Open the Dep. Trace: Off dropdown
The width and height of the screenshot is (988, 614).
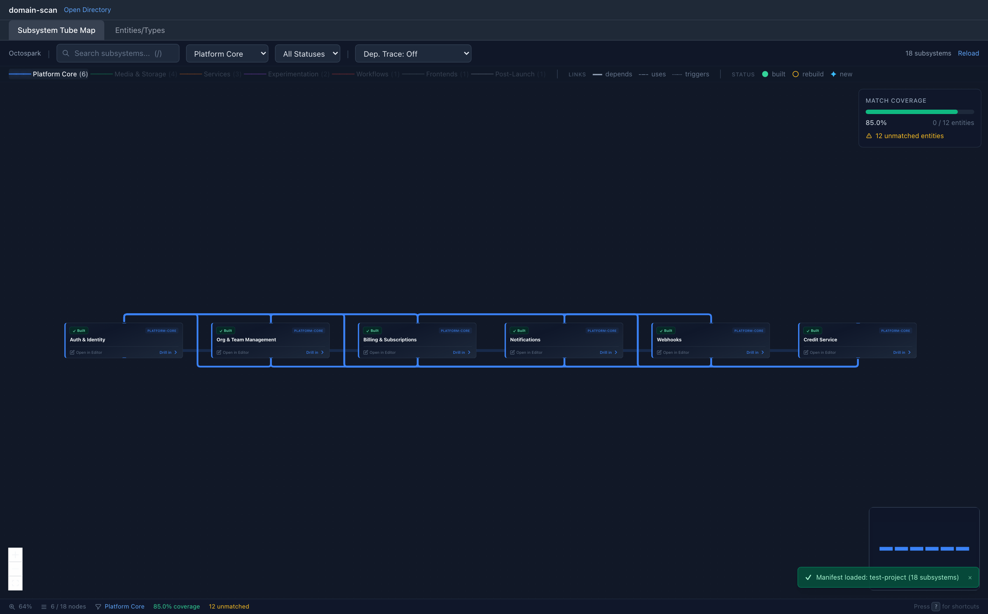tap(413, 54)
